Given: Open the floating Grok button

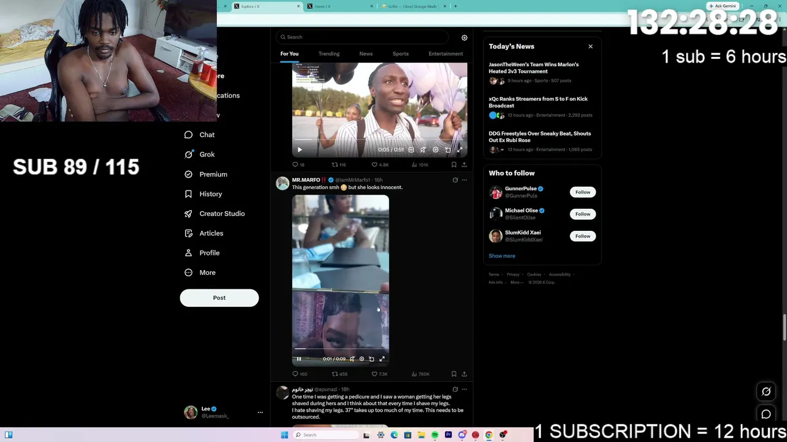Looking at the screenshot, I should pyautogui.click(x=766, y=392).
